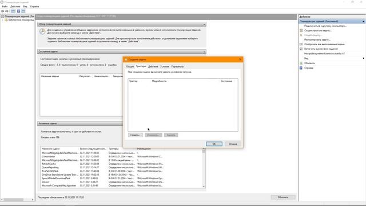Collapse the Планировщик заданий (Локальный) actions group

364,21
